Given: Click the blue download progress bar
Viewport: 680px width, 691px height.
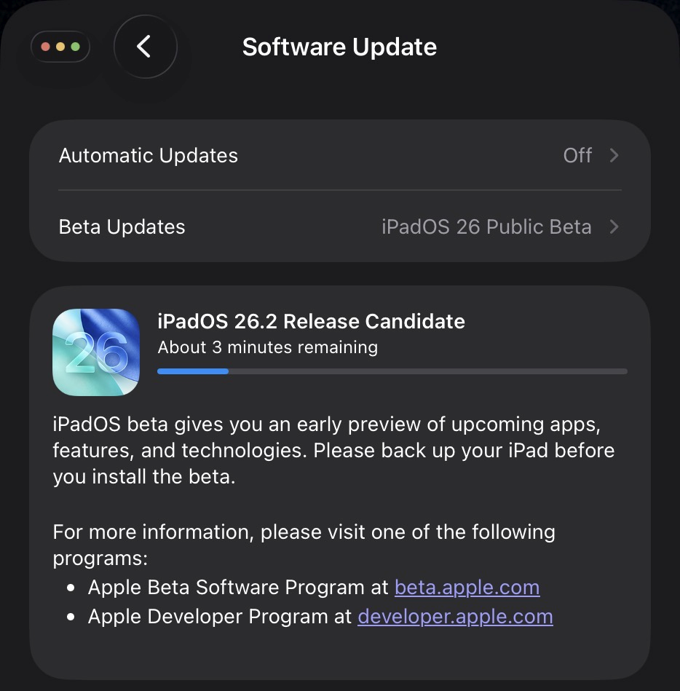Looking at the screenshot, I should [x=392, y=371].
